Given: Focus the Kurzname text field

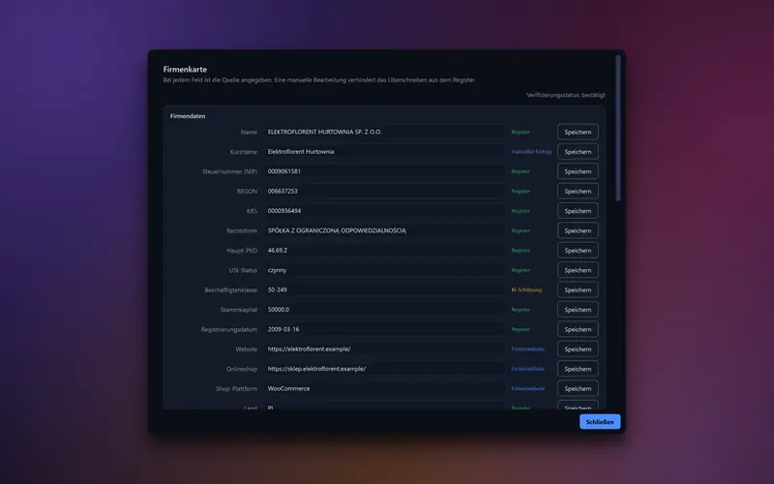Looking at the screenshot, I should (x=384, y=152).
